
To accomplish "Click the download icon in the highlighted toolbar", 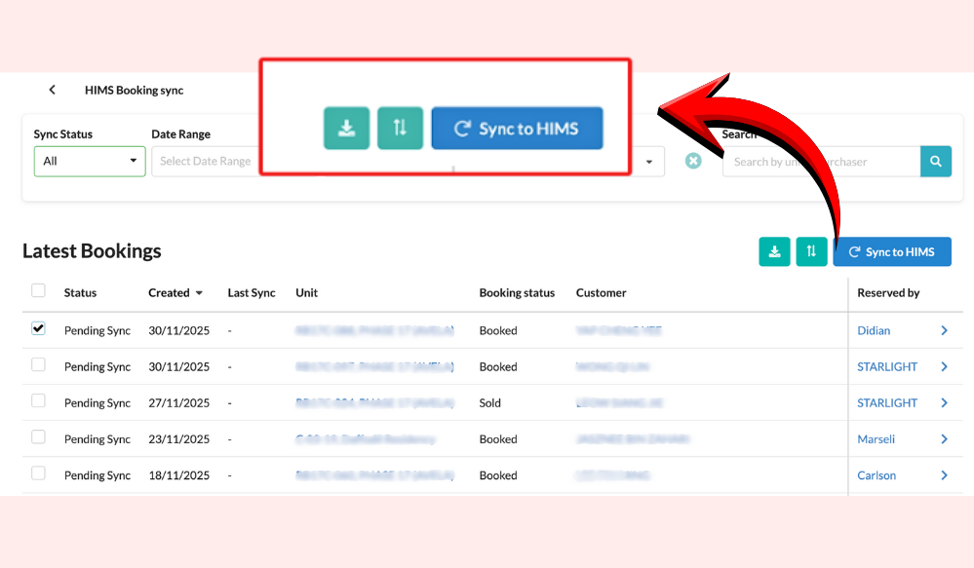I will click(x=346, y=128).
